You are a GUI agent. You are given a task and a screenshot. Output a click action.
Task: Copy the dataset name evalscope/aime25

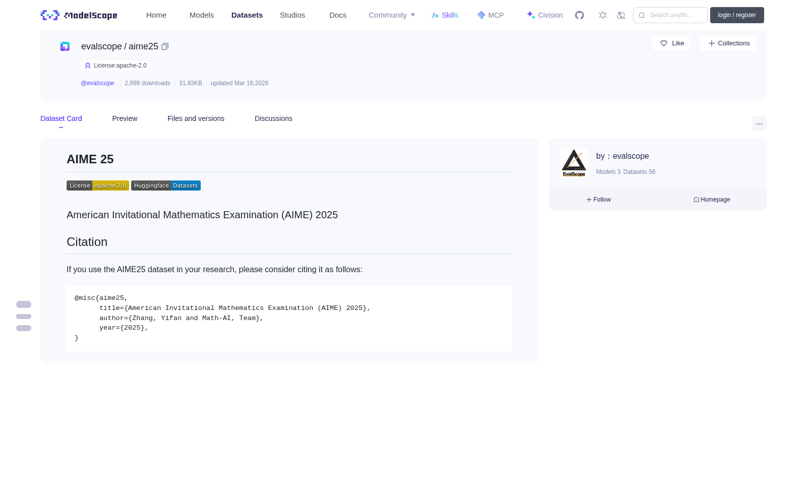point(165,46)
